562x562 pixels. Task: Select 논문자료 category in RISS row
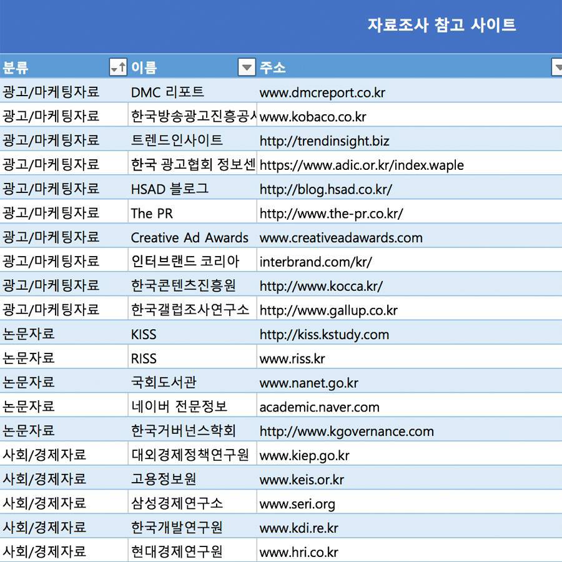[64, 357]
